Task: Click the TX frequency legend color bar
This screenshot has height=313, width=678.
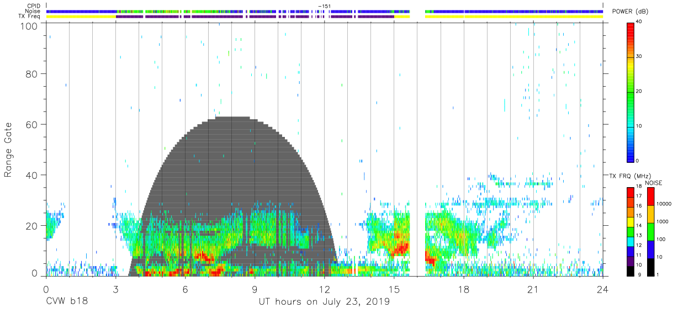Action: pyautogui.click(x=631, y=231)
